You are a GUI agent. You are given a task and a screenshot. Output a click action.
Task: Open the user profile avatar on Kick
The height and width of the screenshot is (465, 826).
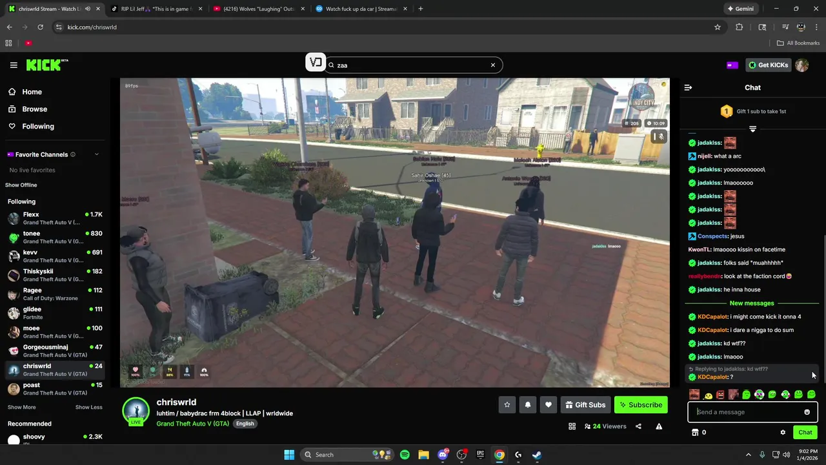[802, 65]
